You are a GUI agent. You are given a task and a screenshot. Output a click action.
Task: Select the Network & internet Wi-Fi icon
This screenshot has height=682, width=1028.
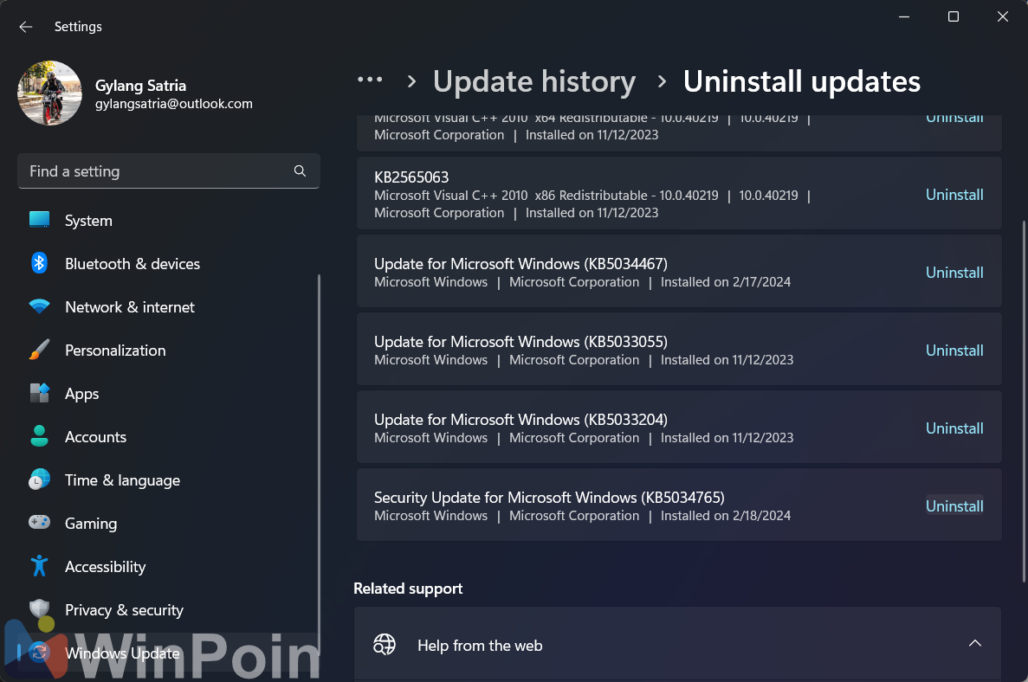click(39, 306)
